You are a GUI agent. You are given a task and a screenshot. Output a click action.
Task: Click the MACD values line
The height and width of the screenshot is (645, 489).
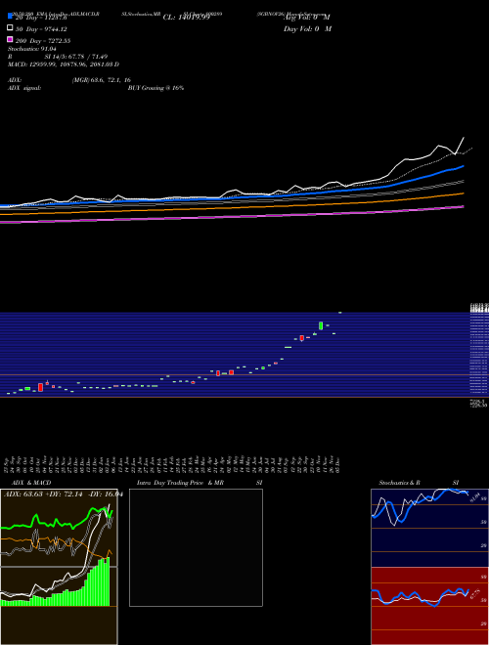64,64
